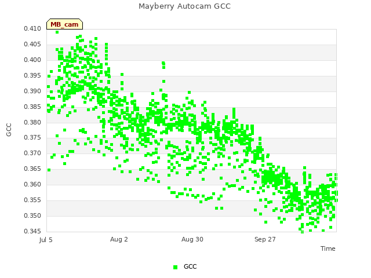Click the 0.375 y-axis value

pyautogui.click(x=32, y=137)
